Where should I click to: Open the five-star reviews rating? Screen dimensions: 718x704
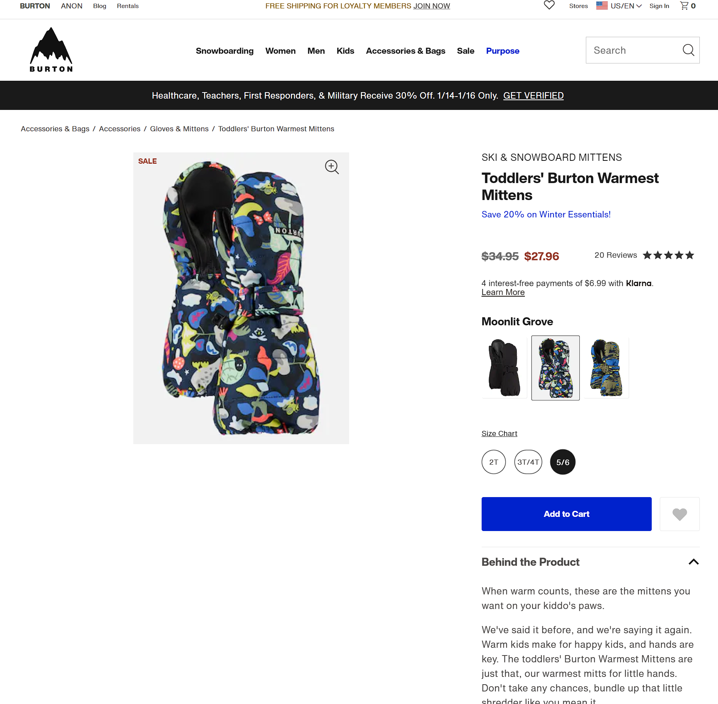click(668, 255)
